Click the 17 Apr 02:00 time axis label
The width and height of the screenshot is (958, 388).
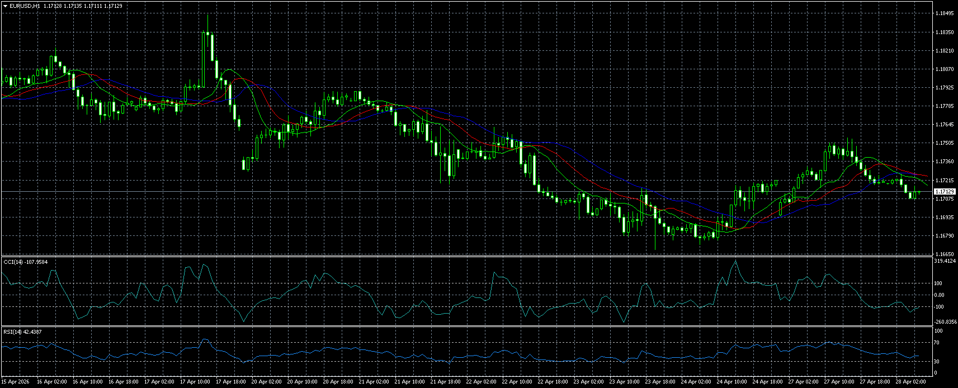coord(159,382)
